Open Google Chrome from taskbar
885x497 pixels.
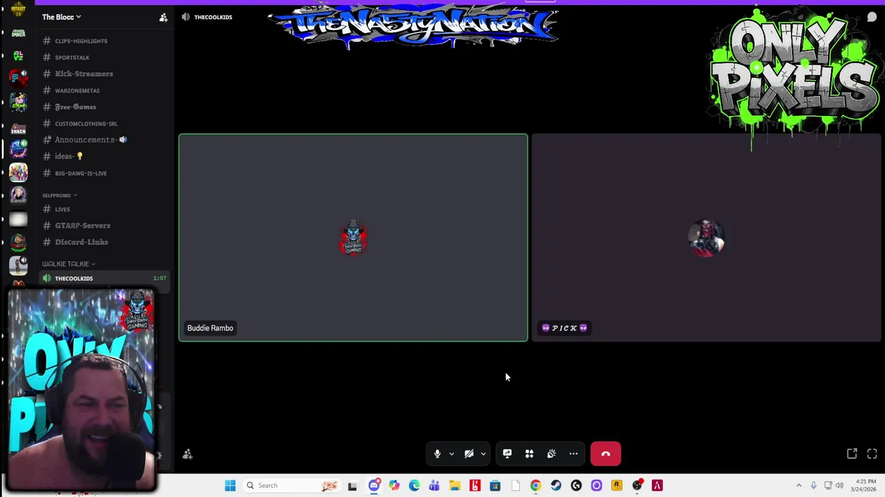535,485
